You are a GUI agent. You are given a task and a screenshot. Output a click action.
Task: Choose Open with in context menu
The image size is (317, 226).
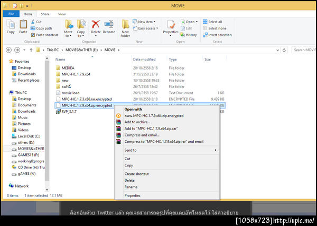[133, 109]
